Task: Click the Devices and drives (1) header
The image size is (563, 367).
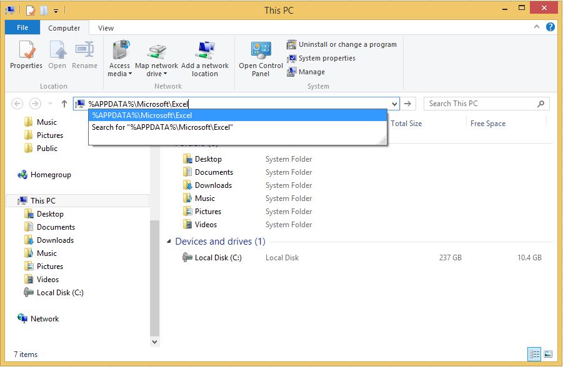Action: 220,242
